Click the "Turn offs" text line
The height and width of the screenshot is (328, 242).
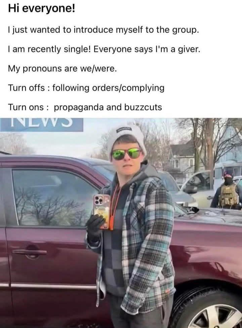click(x=86, y=88)
